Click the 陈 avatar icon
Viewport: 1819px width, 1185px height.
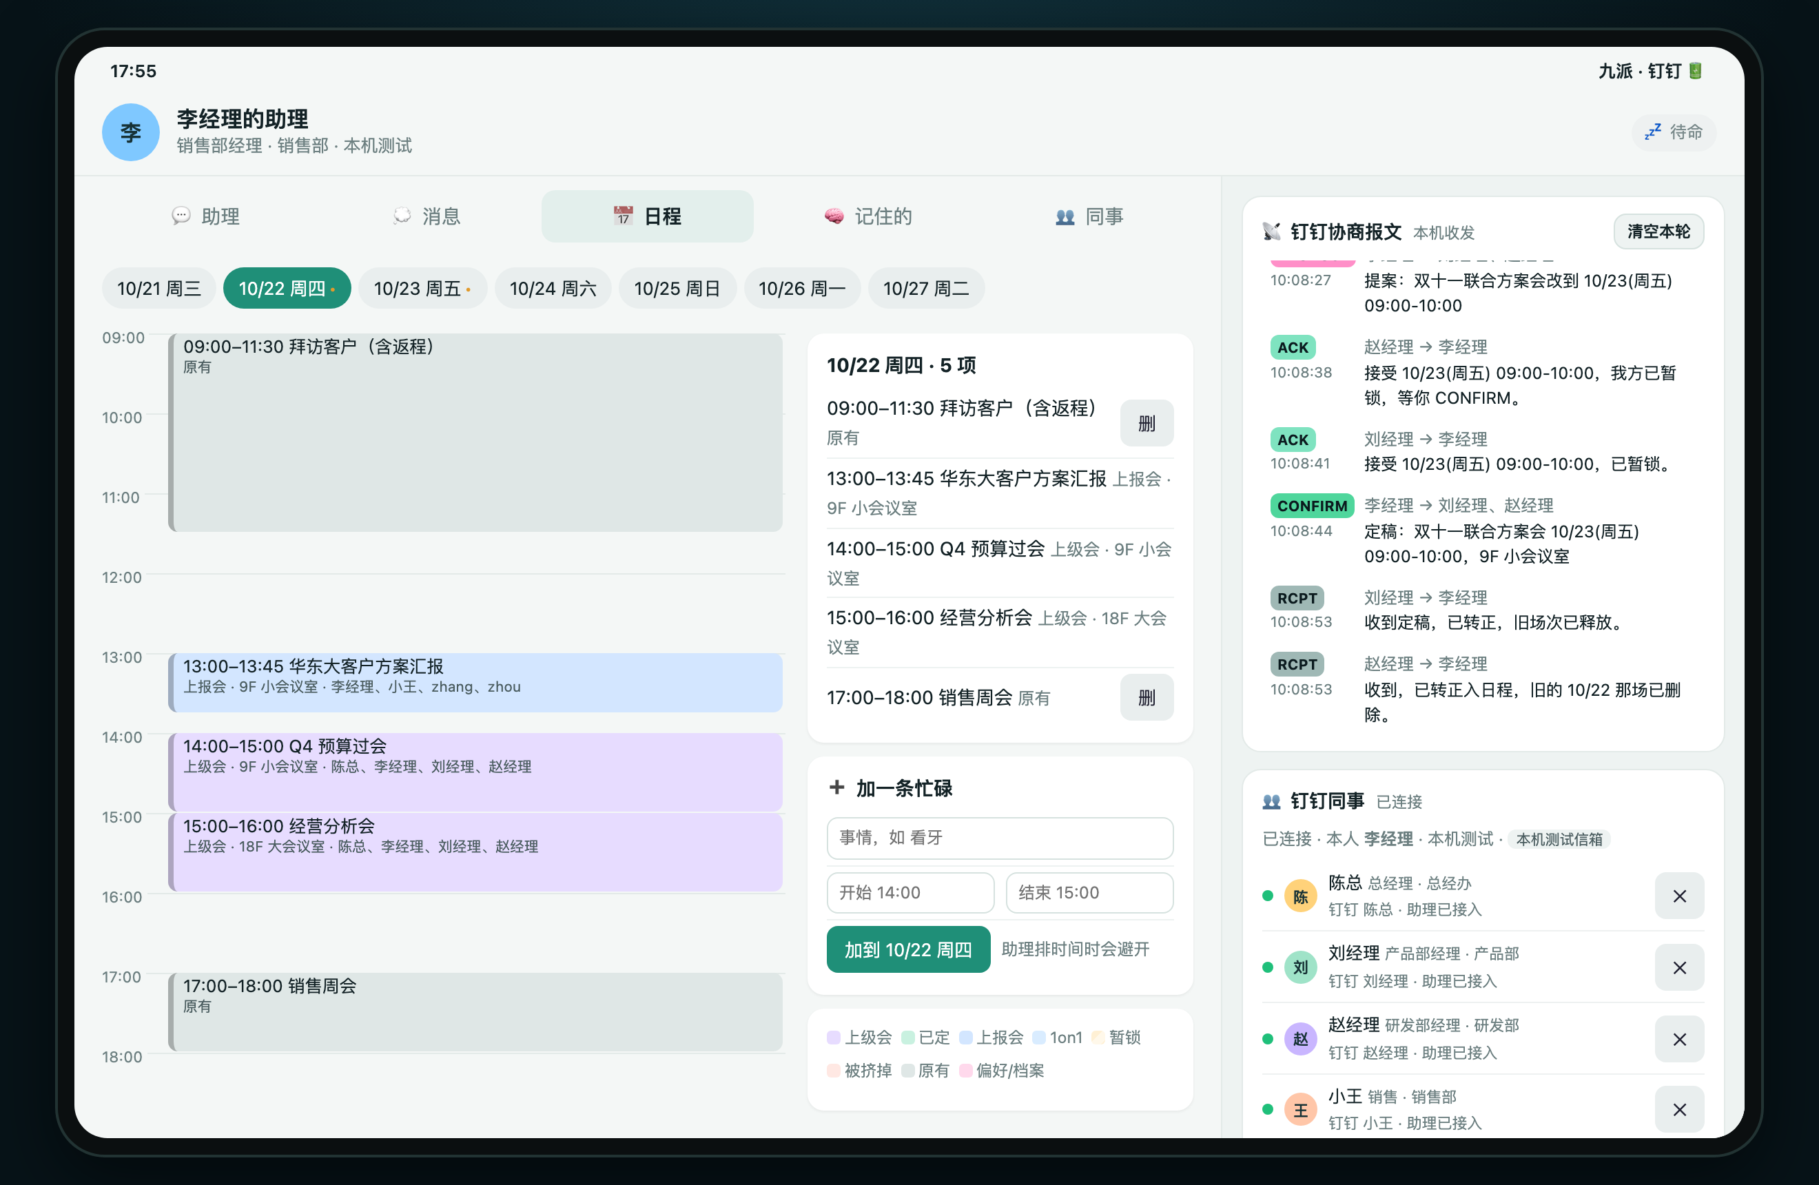(x=1300, y=896)
